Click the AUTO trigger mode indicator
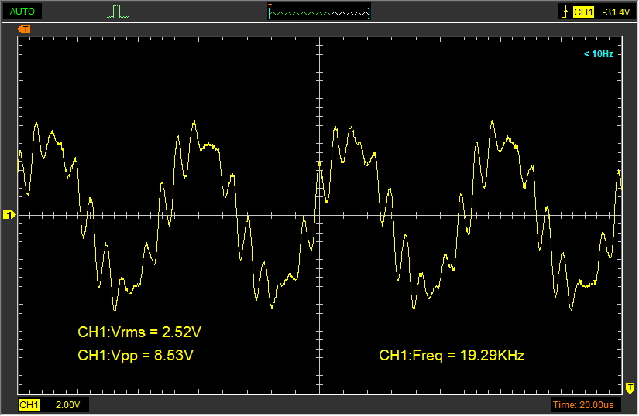639x416 pixels. (x=22, y=12)
